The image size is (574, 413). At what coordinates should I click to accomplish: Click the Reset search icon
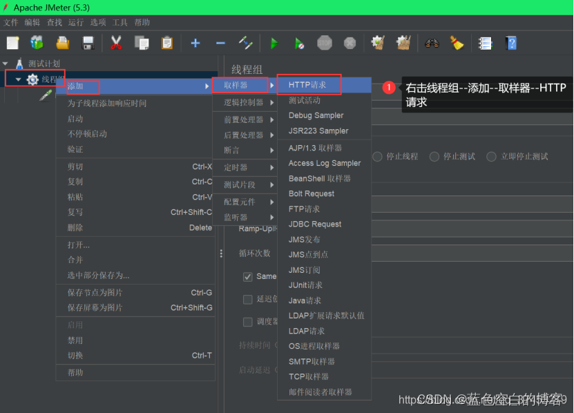[x=457, y=44]
